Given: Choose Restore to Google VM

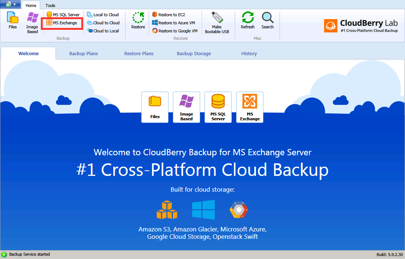Looking at the screenshot, I should click(x=175, y=31).
